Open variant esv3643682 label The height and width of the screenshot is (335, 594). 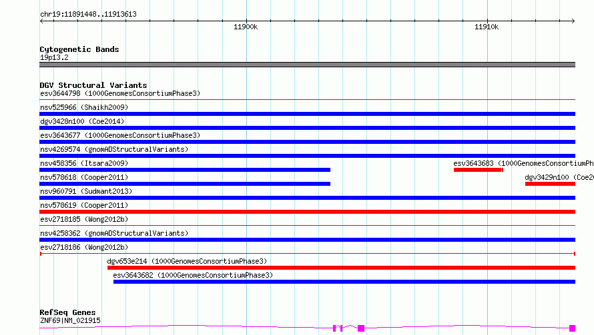click(193, 275)
